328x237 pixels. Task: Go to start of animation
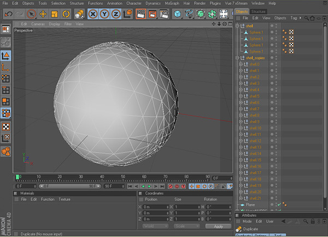130,186
